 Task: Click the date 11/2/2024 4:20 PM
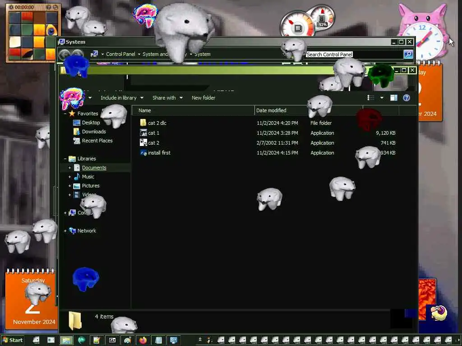pos(277,123)
